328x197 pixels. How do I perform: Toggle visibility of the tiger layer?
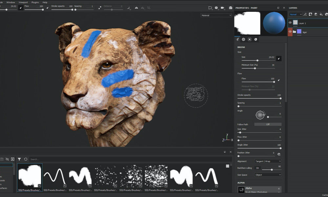pyautogui.click(x=290, y=32)
